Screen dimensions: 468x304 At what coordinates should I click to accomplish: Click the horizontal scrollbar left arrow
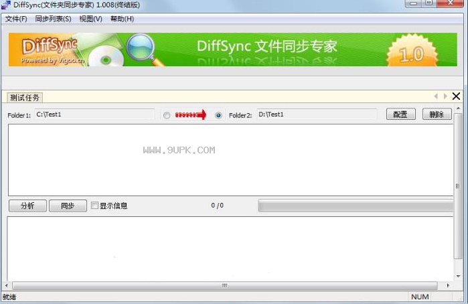(x=7, y=285)
